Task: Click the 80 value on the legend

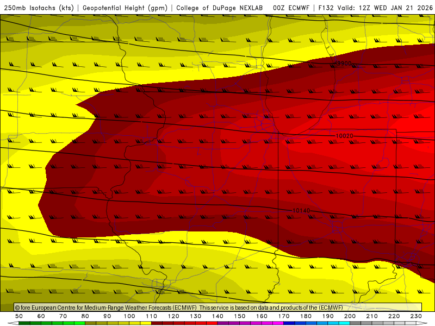Action: (85, 316)
